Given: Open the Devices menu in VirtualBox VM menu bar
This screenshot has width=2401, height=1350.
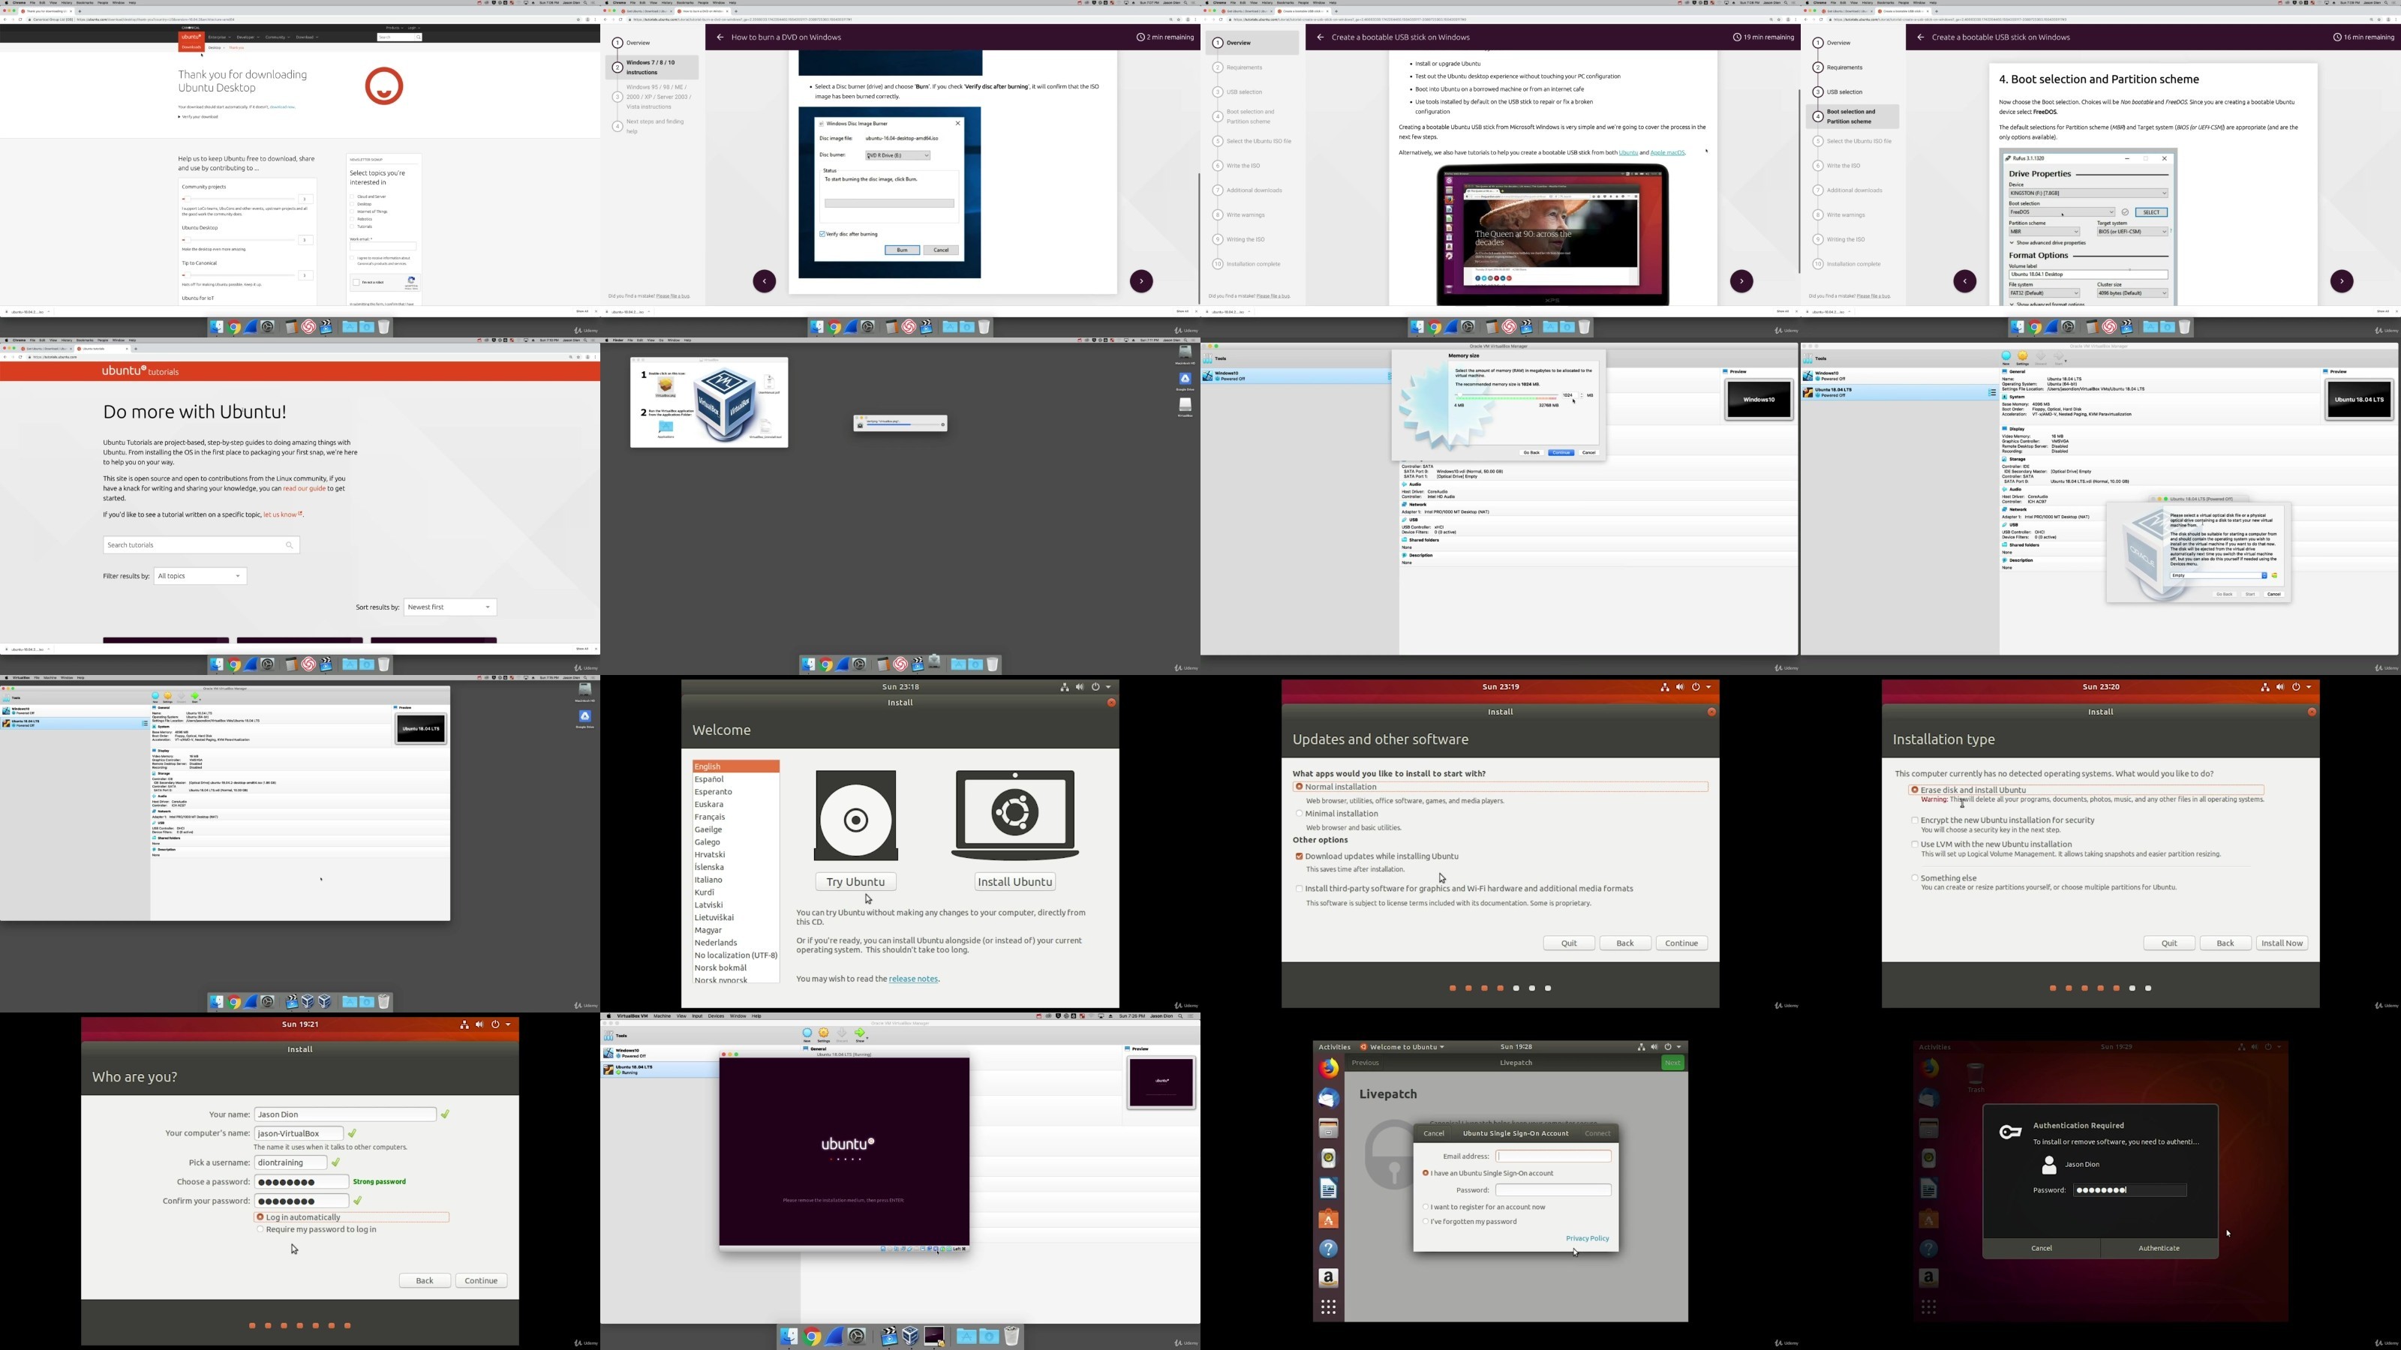Looking at the screenshot, I should point(716,1016).
